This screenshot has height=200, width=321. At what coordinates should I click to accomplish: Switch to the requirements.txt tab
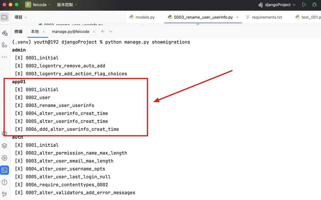(x=264, y=17)
